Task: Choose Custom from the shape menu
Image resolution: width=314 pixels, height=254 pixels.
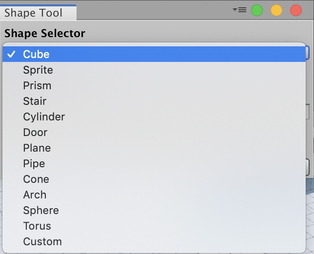Action: click(x=42, y=242)
